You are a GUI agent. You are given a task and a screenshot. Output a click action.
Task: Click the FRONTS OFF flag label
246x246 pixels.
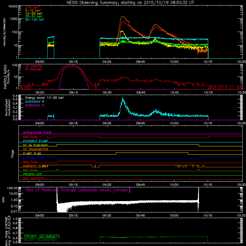pyautogui.click(x=33, y=174)
